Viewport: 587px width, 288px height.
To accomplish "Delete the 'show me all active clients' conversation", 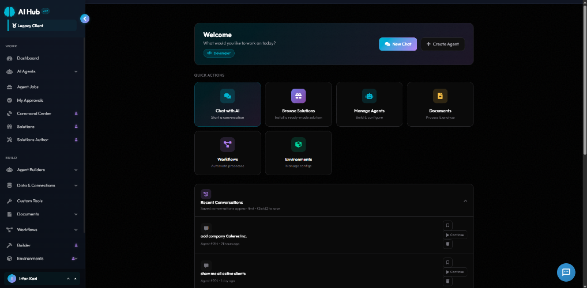I will tap(447, 281).
